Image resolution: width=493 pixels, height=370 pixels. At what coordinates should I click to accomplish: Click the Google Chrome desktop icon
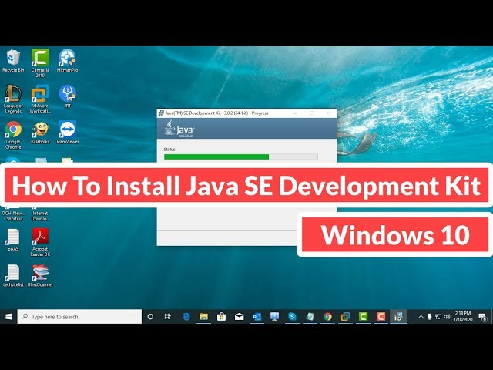tap(13, 136)
